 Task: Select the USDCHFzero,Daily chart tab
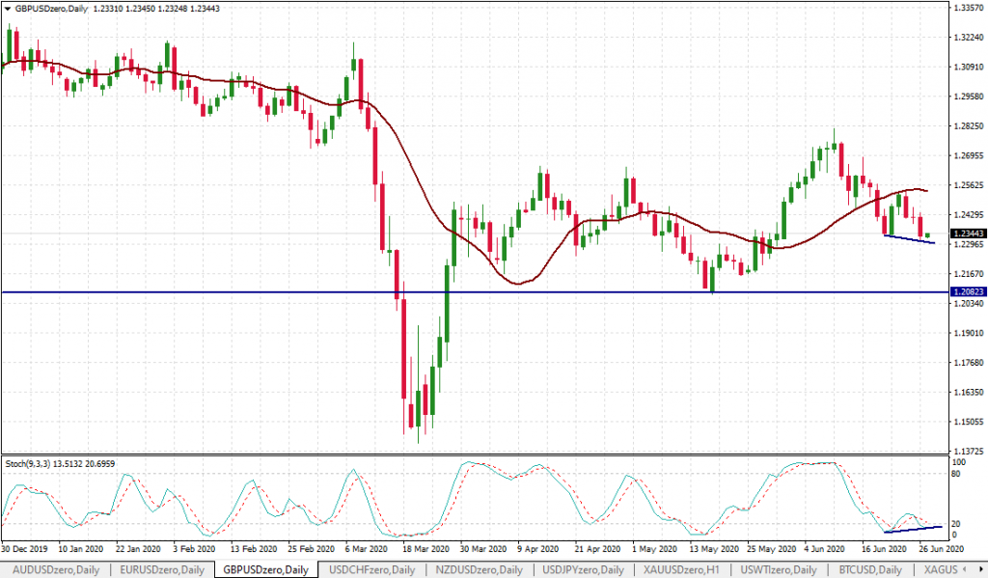371,570
